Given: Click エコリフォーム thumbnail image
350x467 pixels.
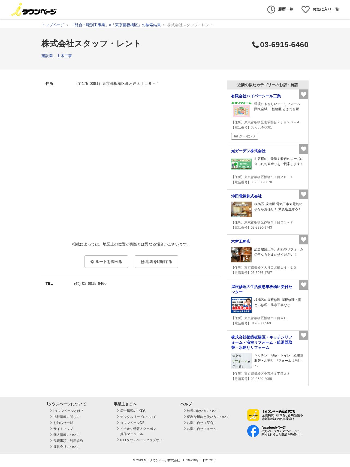Looking at the screenshot, I should [x=241, y=109].
